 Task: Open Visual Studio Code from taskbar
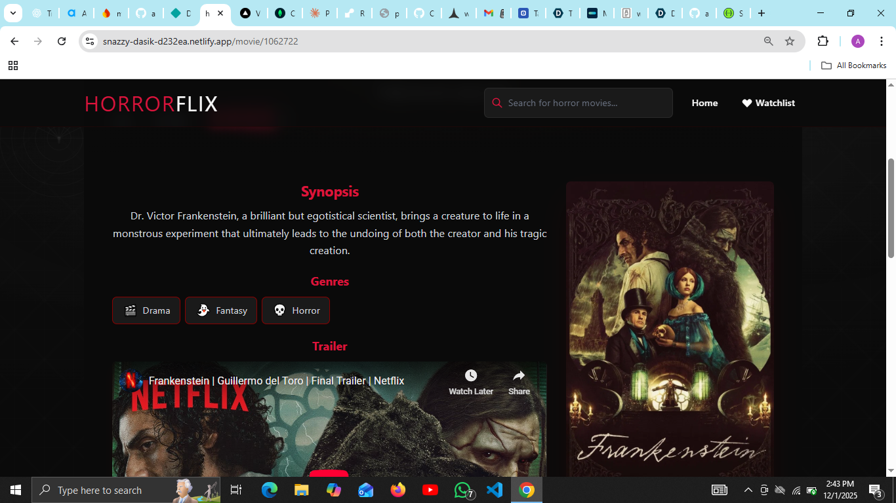pos(495,490)
